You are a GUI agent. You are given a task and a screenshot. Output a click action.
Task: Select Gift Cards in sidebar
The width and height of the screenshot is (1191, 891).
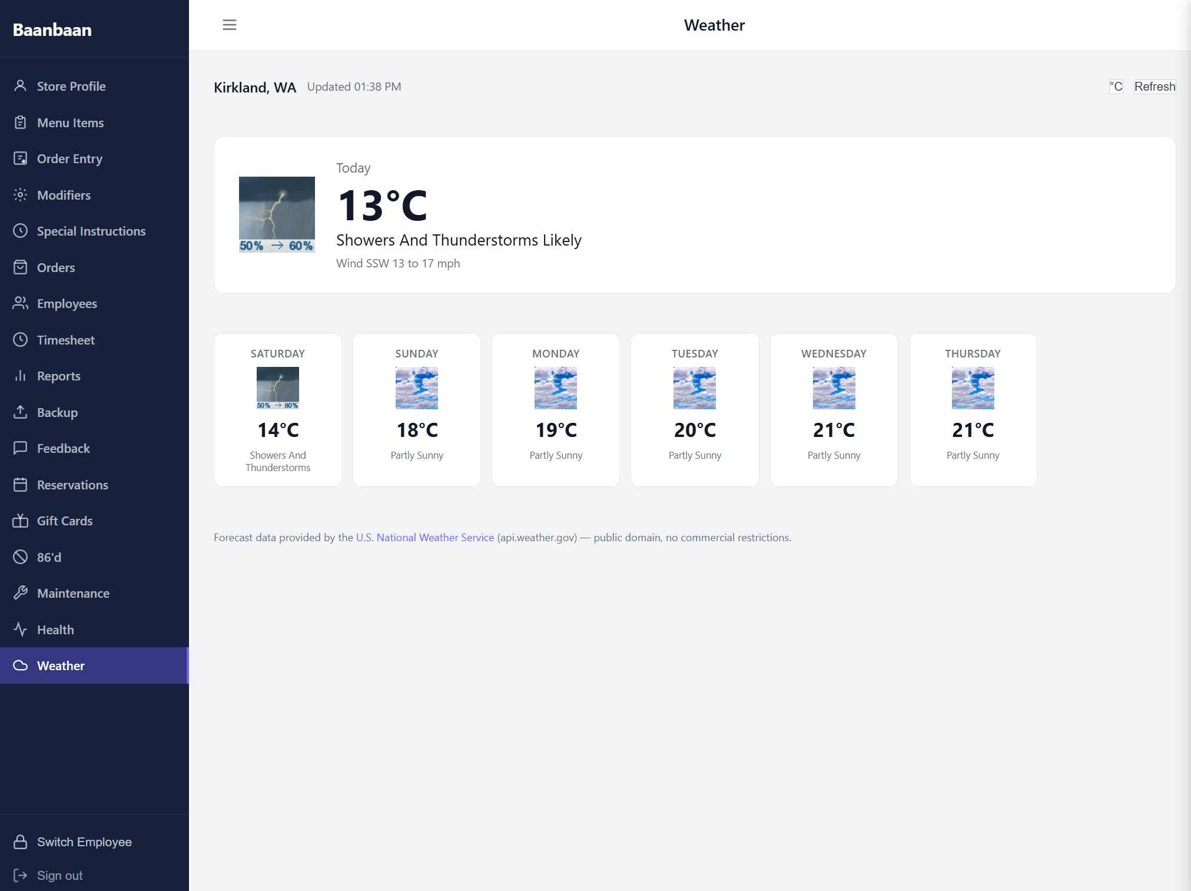94,521
